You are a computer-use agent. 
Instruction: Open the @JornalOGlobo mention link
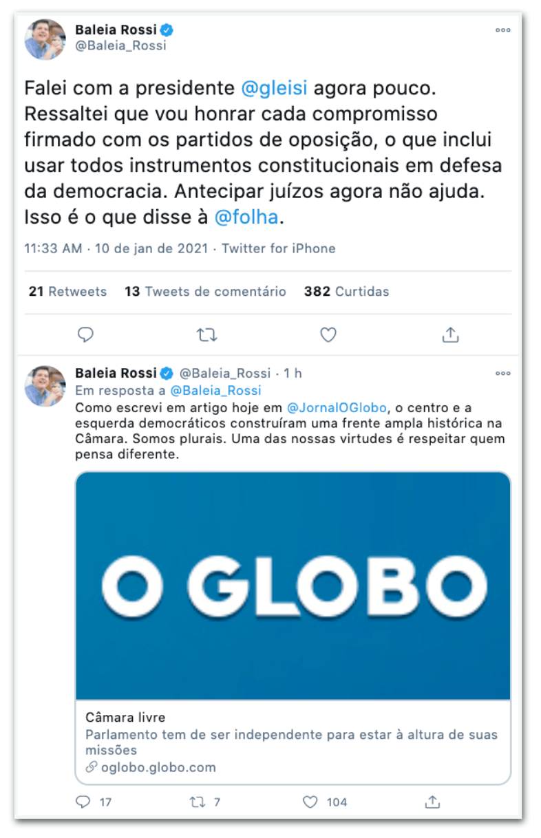pyautogui.click(x=337, y=409)
